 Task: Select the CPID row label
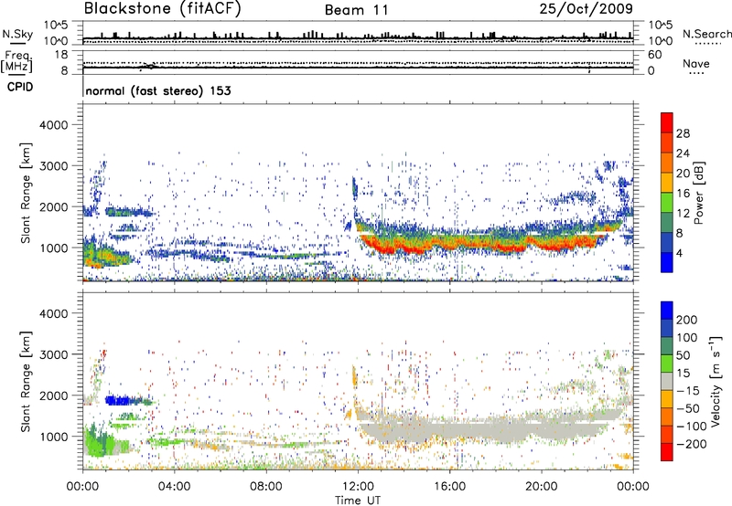click(20, 87)
